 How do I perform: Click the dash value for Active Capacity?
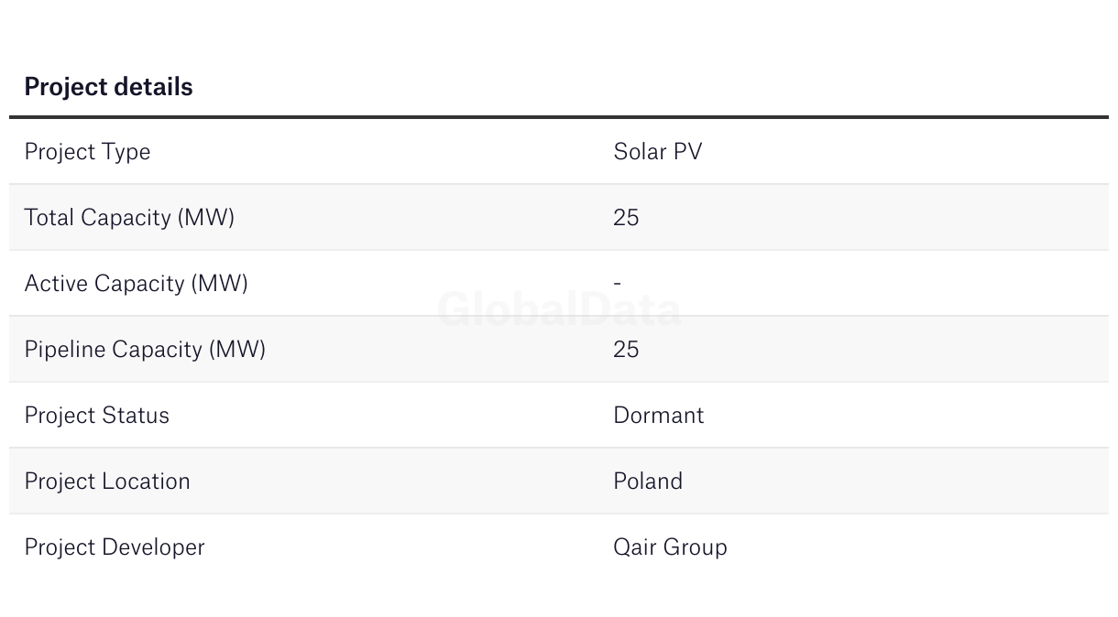point(618,284)
